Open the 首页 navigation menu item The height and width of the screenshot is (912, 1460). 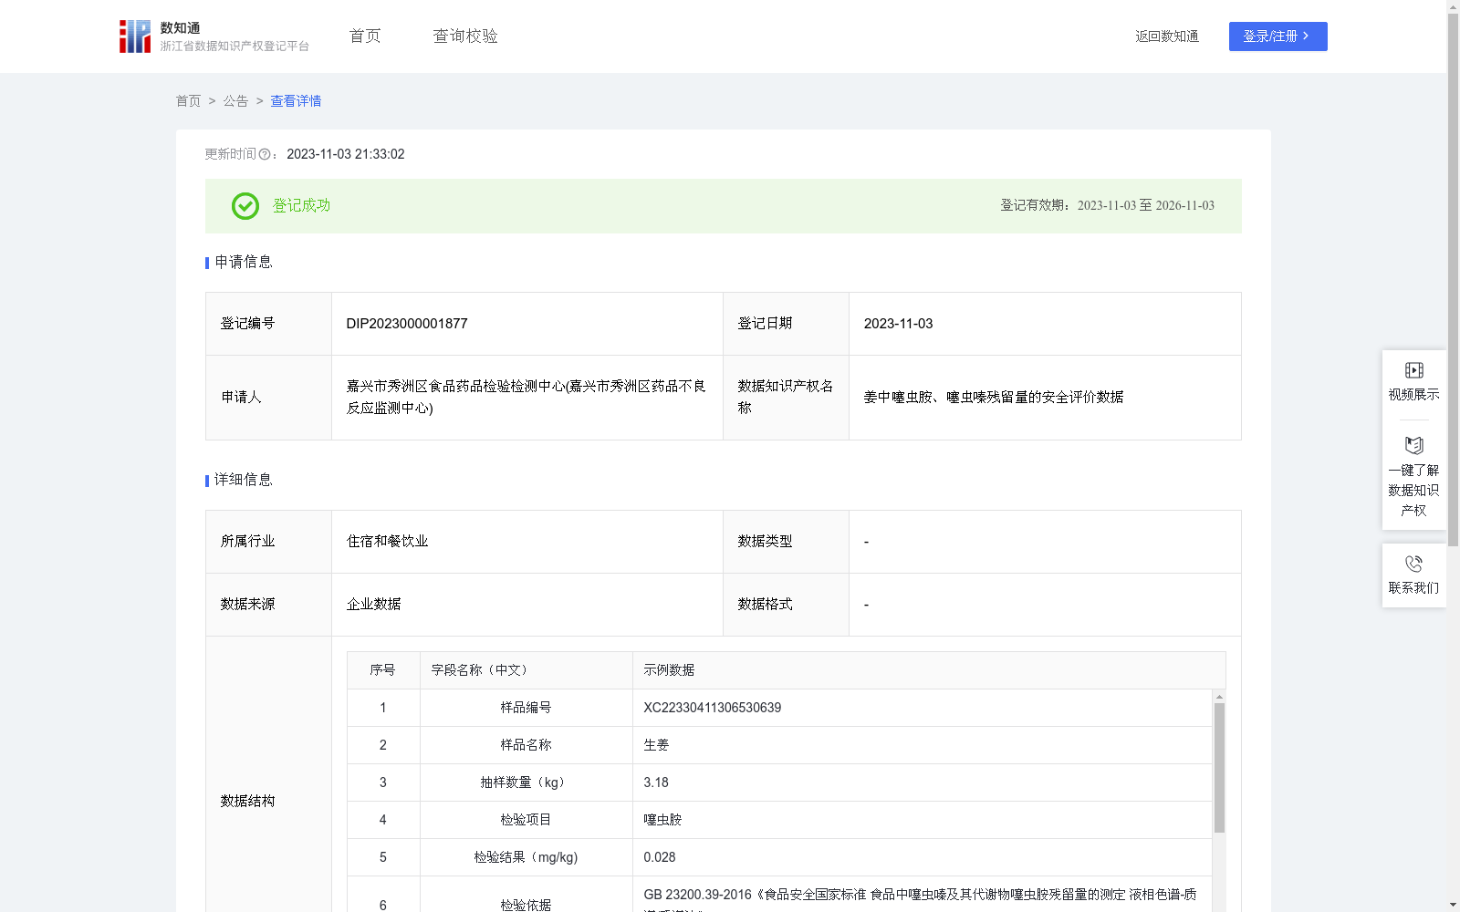pyautogui.click(x=365, y=36)
